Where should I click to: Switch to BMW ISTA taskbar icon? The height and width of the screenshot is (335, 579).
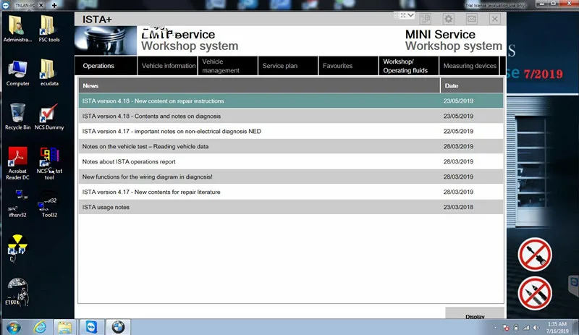118,327
